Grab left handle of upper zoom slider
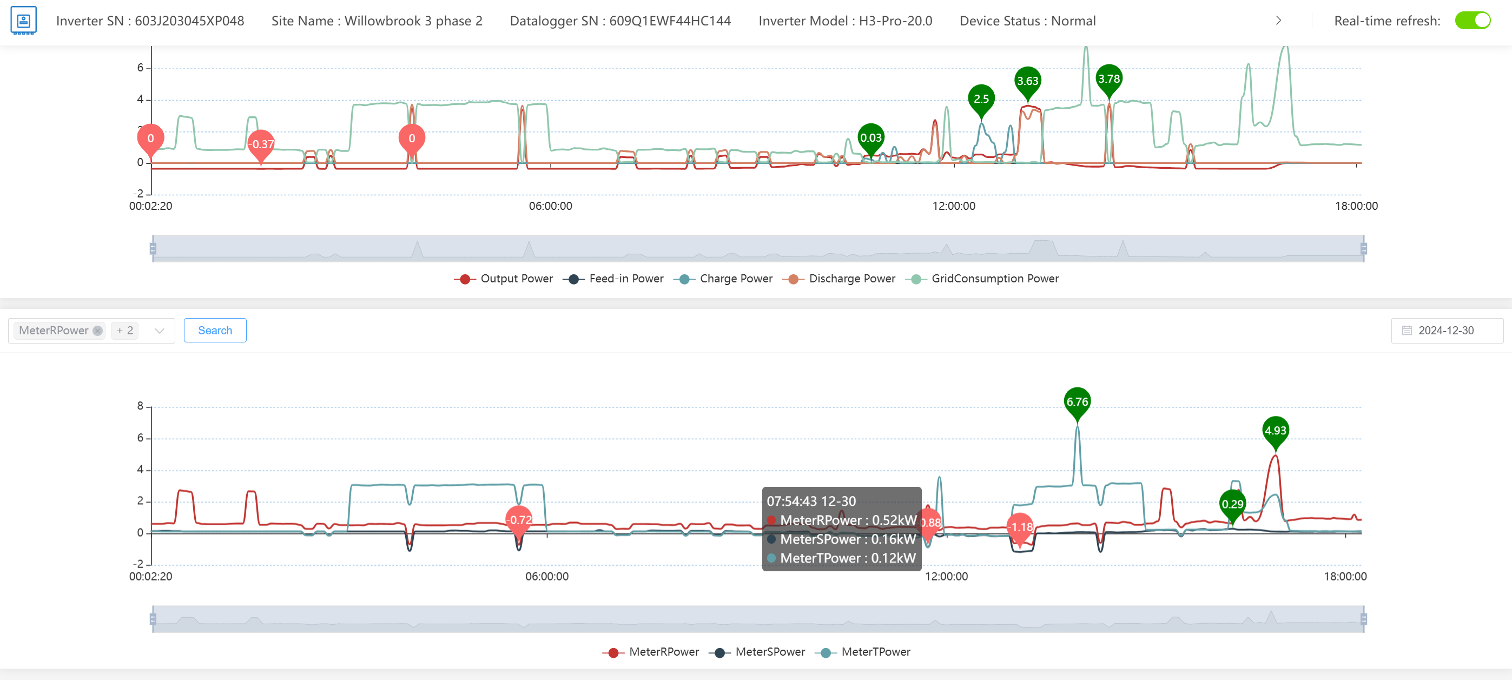The width and height of the screenshot is (1512, 680). tap(153, 248)
